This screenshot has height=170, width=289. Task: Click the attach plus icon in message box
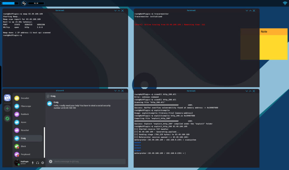click(x=51, y=161)
